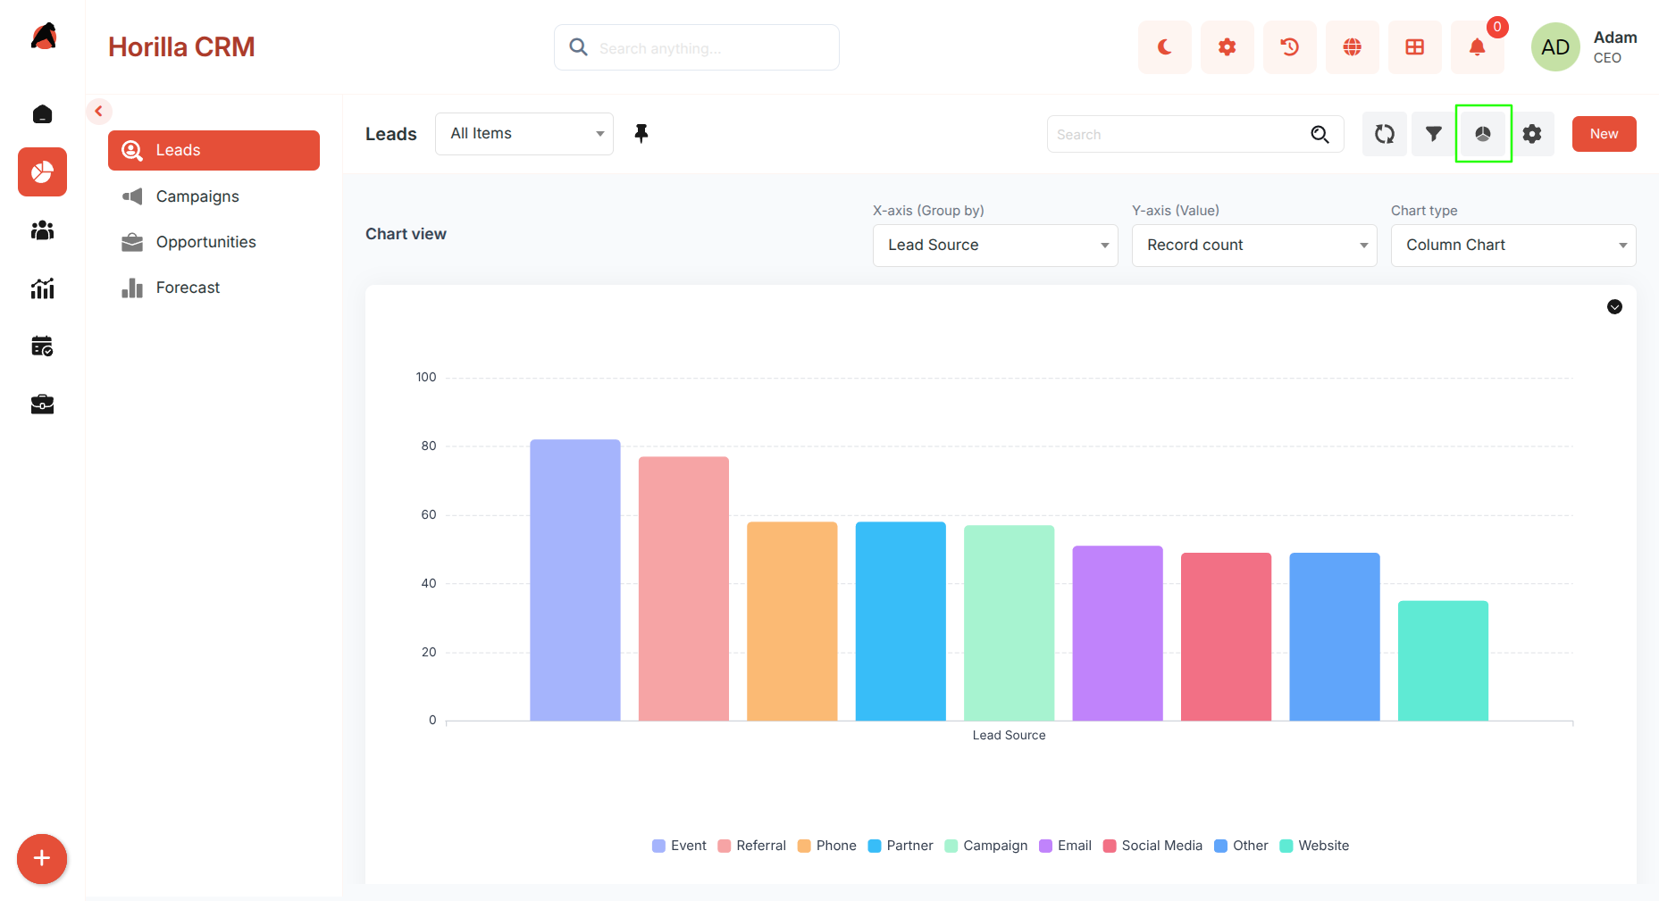Open language globe icon
Screen dimensions: 1659x901
pyautogui.click(x=1352, y=47)
